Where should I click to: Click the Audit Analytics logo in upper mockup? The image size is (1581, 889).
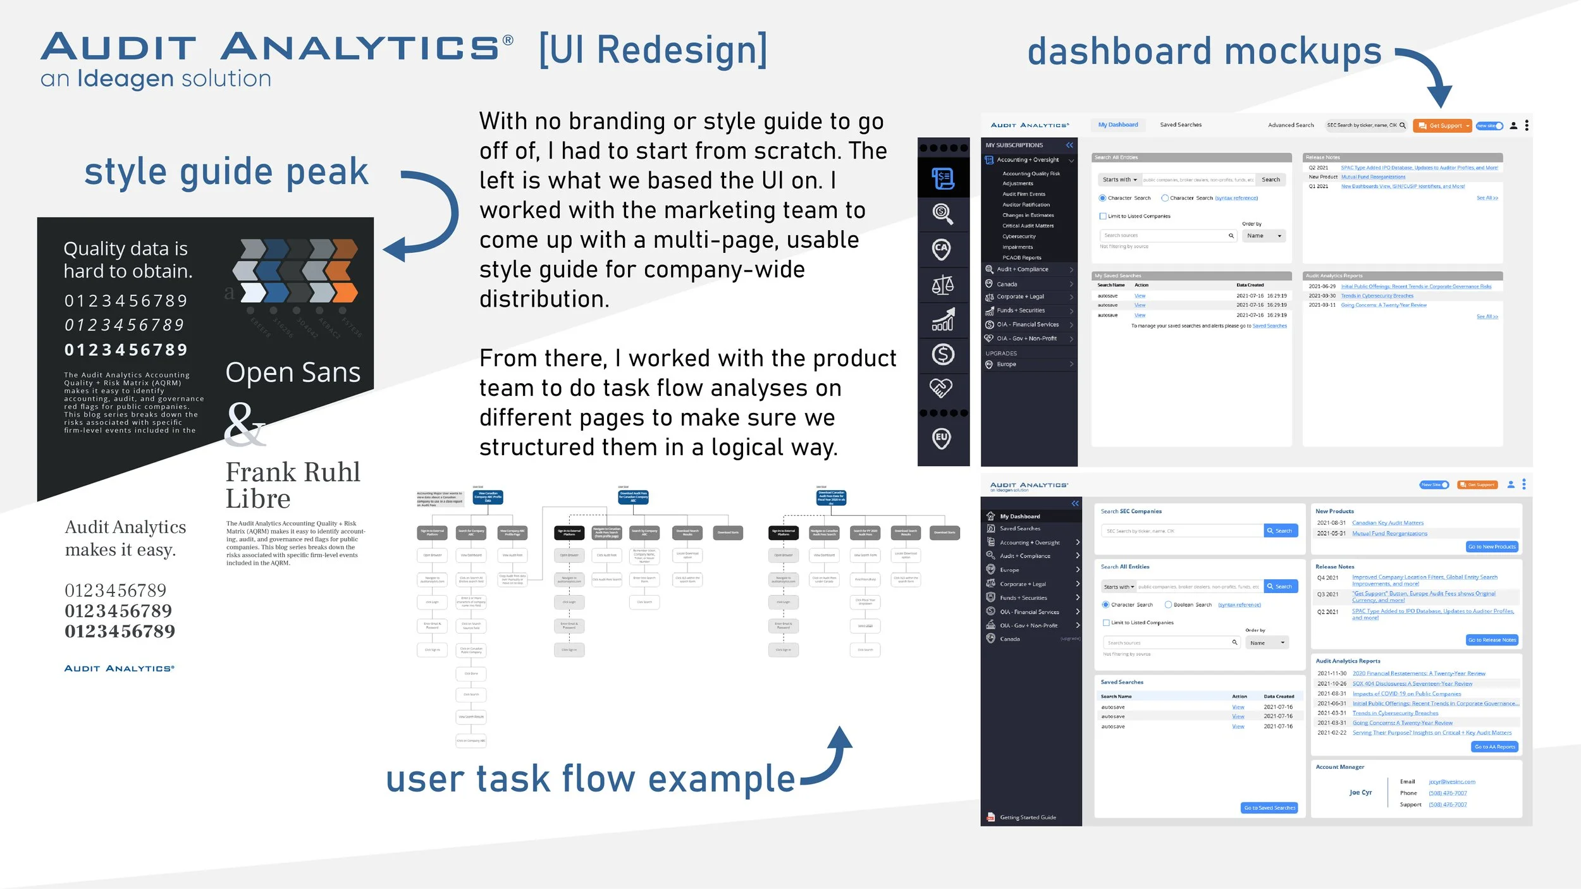[x=1030, y=125]
